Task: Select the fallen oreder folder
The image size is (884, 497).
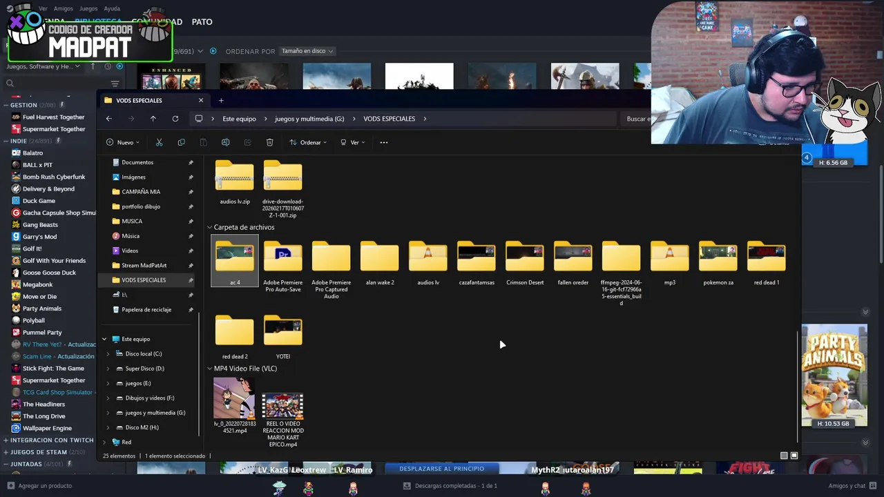Action: tap(573, 262)
